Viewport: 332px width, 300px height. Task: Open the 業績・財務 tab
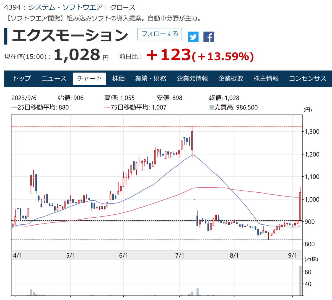pos(151,79)
